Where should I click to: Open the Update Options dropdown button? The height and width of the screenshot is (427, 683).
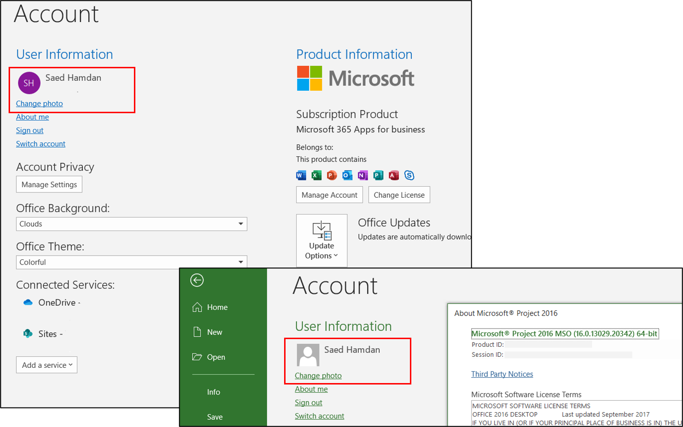(321, 241)
